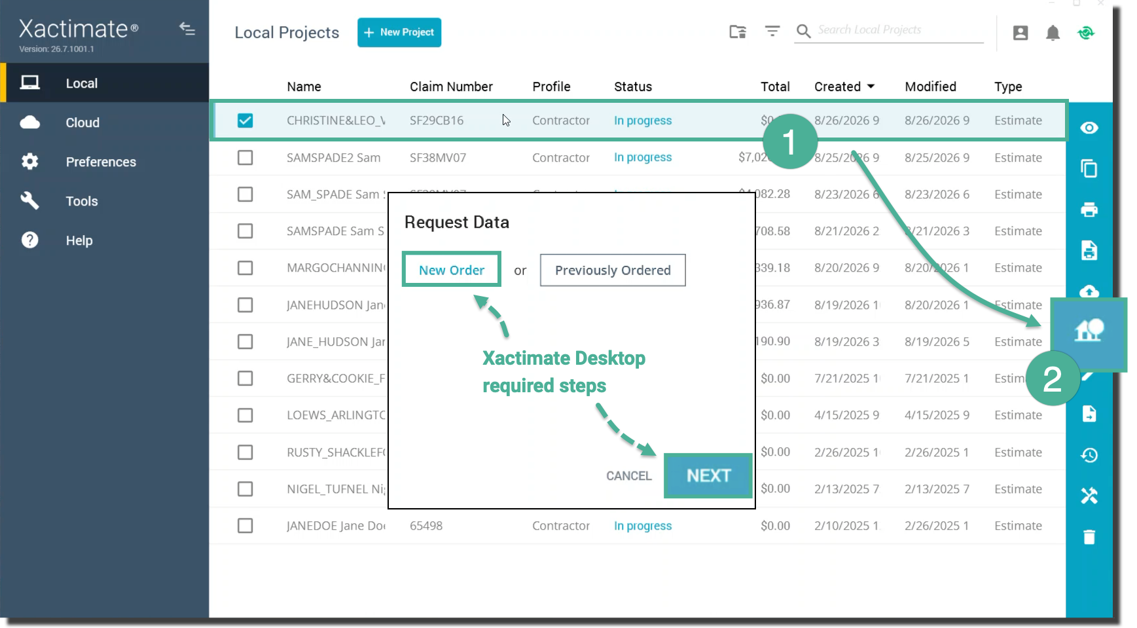Screen dimensions: 1137x628
Task: Choose New Order in Request Data dialog
Action: click(x=452, y=270)
